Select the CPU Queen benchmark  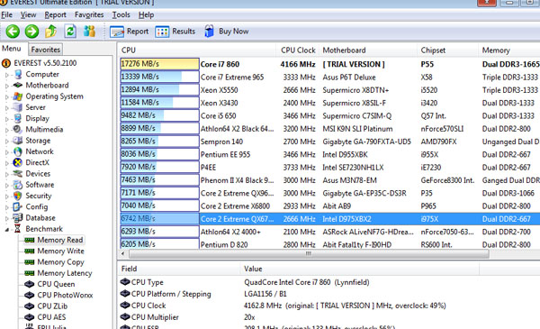coord(56,284)
